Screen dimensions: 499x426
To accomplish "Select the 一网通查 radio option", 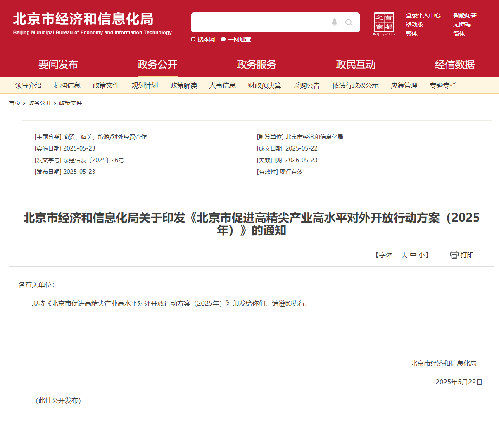I will [x=223, y=39].
